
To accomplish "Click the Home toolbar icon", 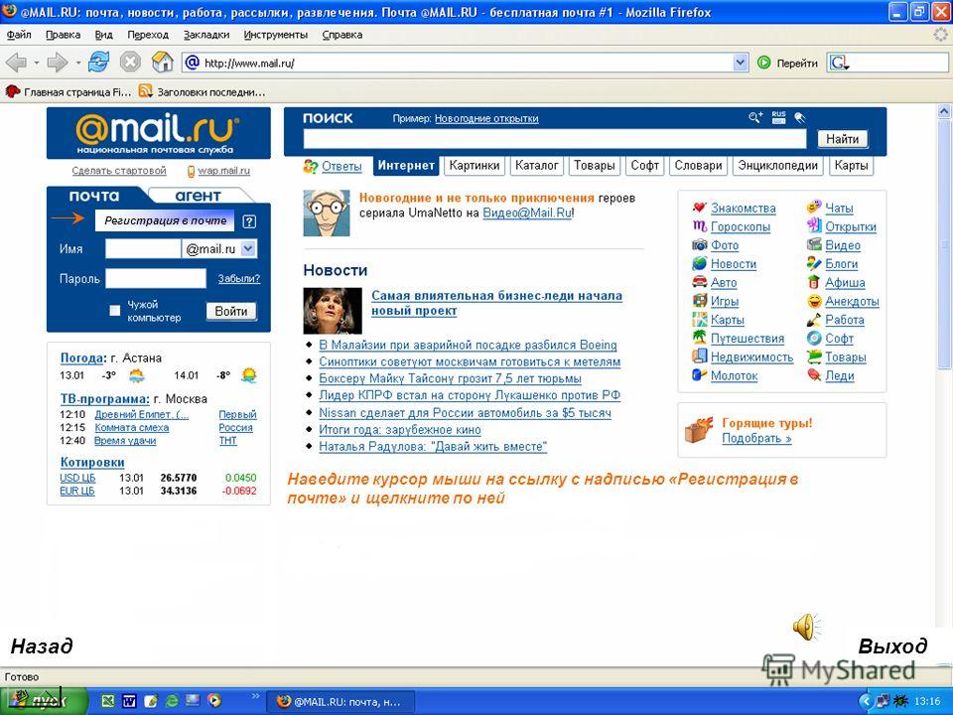I will 162,62.
